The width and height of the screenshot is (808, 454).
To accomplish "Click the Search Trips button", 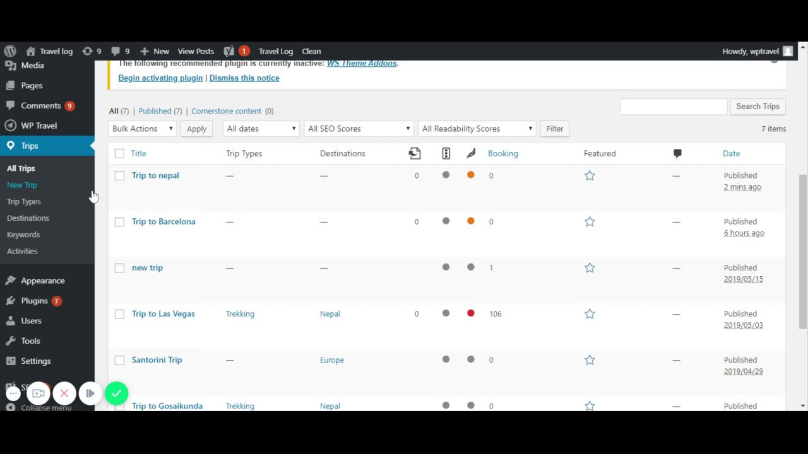I will point(757,107).
